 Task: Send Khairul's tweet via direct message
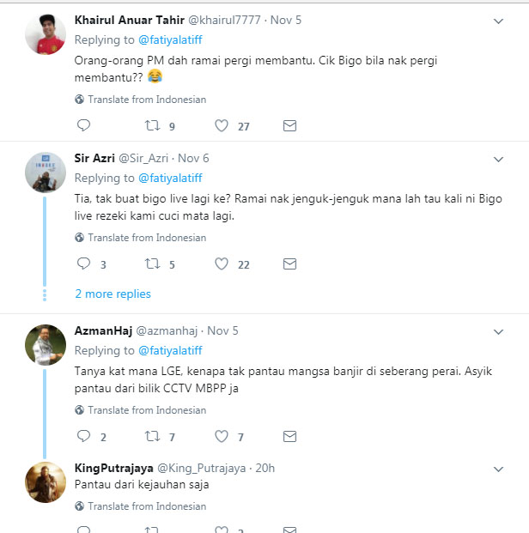pyautogui.click(x=289, y=126)
